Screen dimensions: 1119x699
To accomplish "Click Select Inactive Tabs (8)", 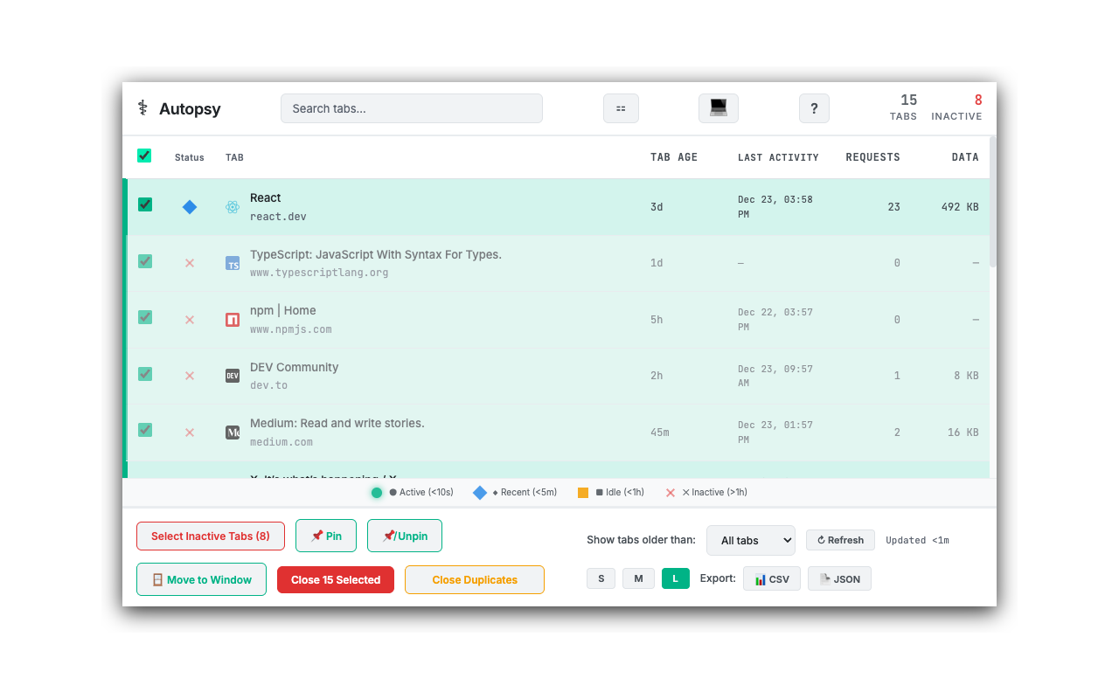I will point(210,536).
